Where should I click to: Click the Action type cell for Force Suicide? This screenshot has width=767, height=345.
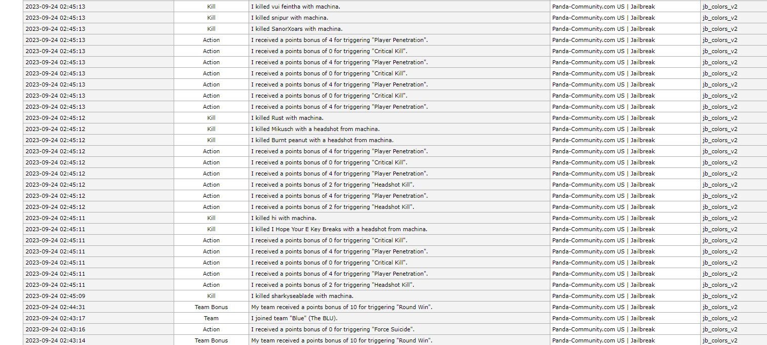click(x=211, y=329)
